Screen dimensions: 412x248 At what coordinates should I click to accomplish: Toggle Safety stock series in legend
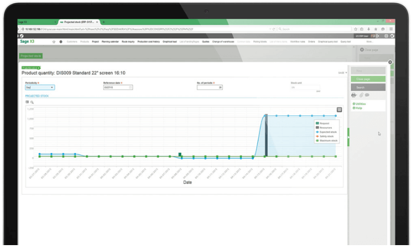[x=327, y=136]
